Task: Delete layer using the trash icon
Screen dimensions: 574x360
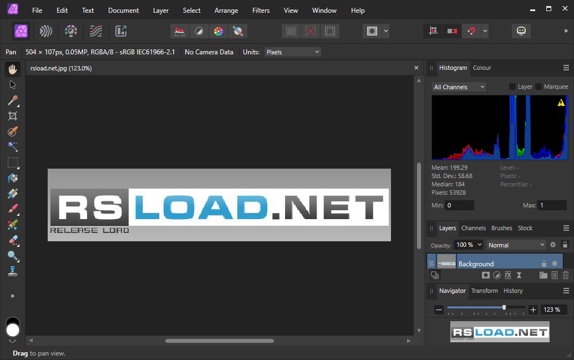Action: (x=566, y=275)
